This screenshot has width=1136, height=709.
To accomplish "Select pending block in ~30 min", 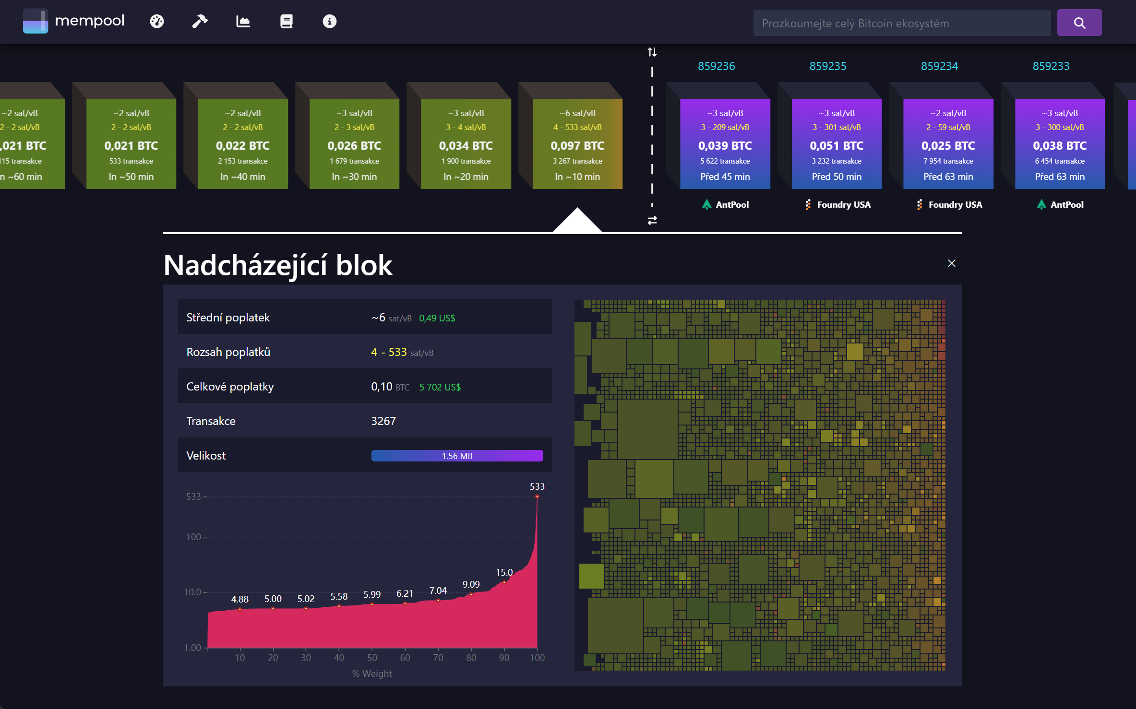I will (x=354, y=144).
